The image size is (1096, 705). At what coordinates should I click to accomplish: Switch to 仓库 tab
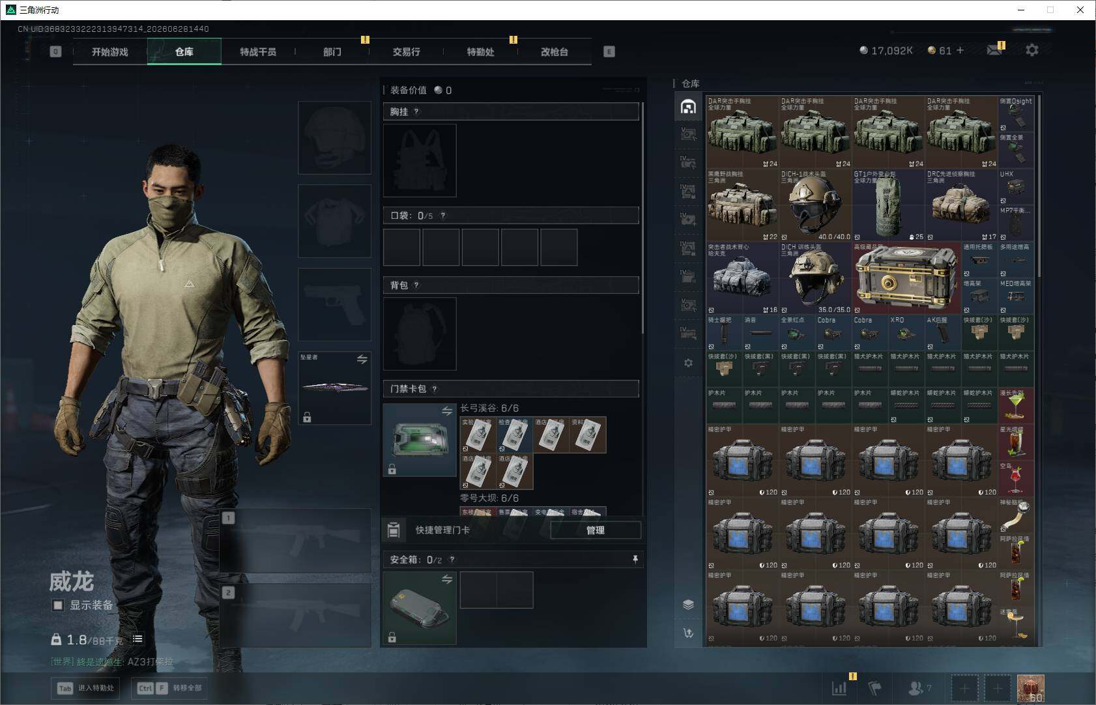click(184, 51)
